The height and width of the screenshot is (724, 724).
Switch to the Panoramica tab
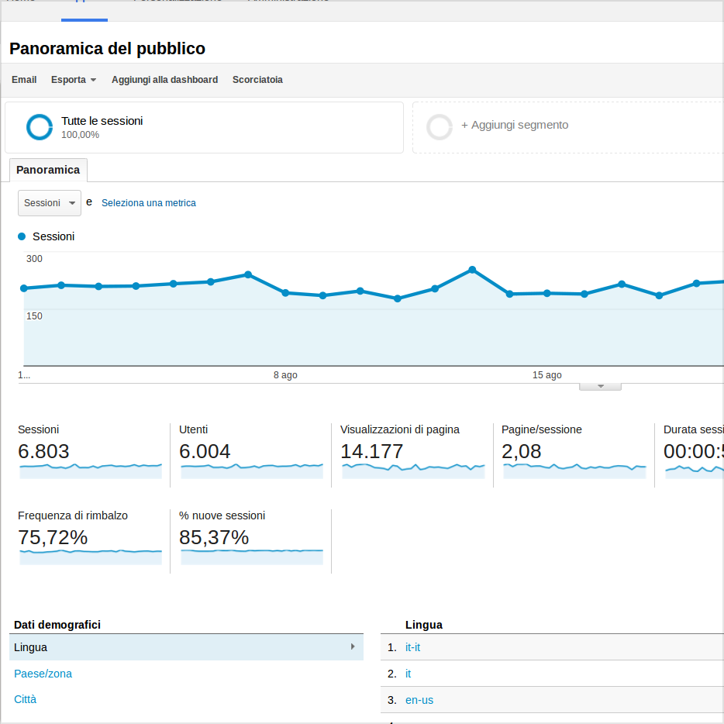click(48, 170)
